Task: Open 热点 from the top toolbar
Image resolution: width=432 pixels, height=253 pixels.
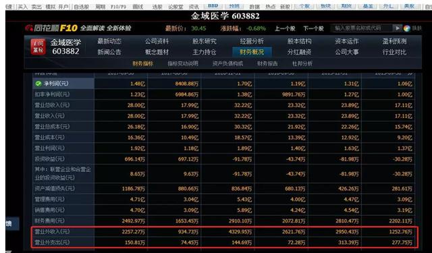Action: [x=271, y=7]
